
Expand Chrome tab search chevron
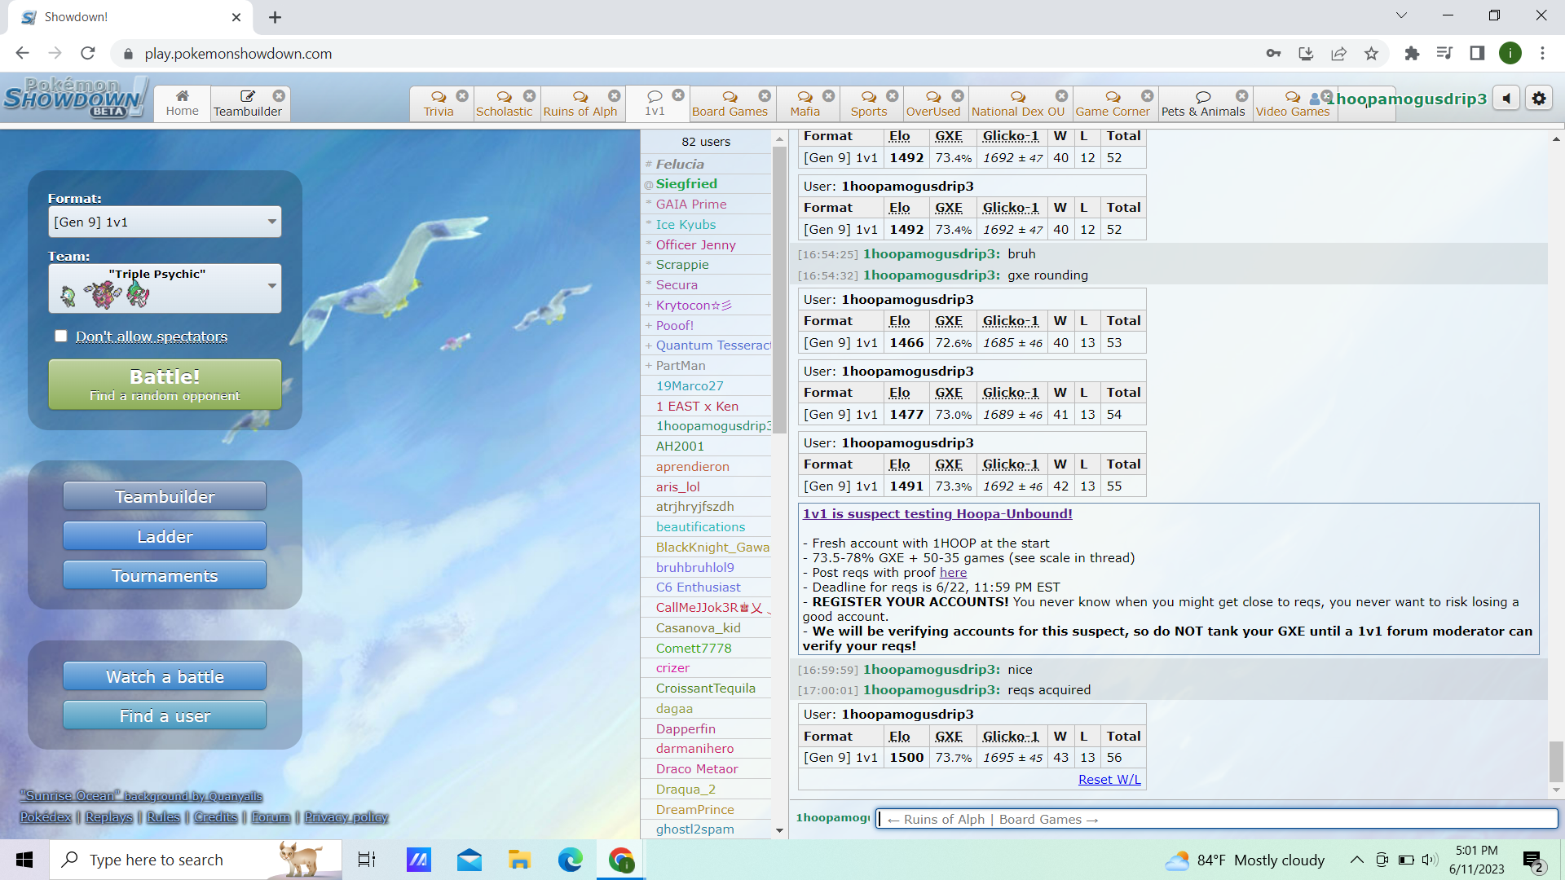(1401, 15)
